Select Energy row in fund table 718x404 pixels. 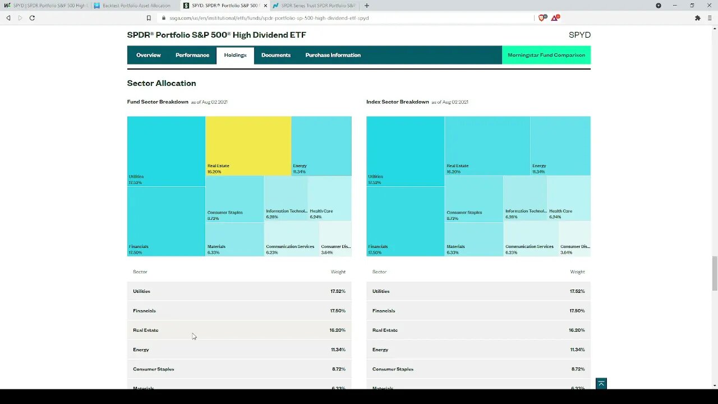click(240, 350)
